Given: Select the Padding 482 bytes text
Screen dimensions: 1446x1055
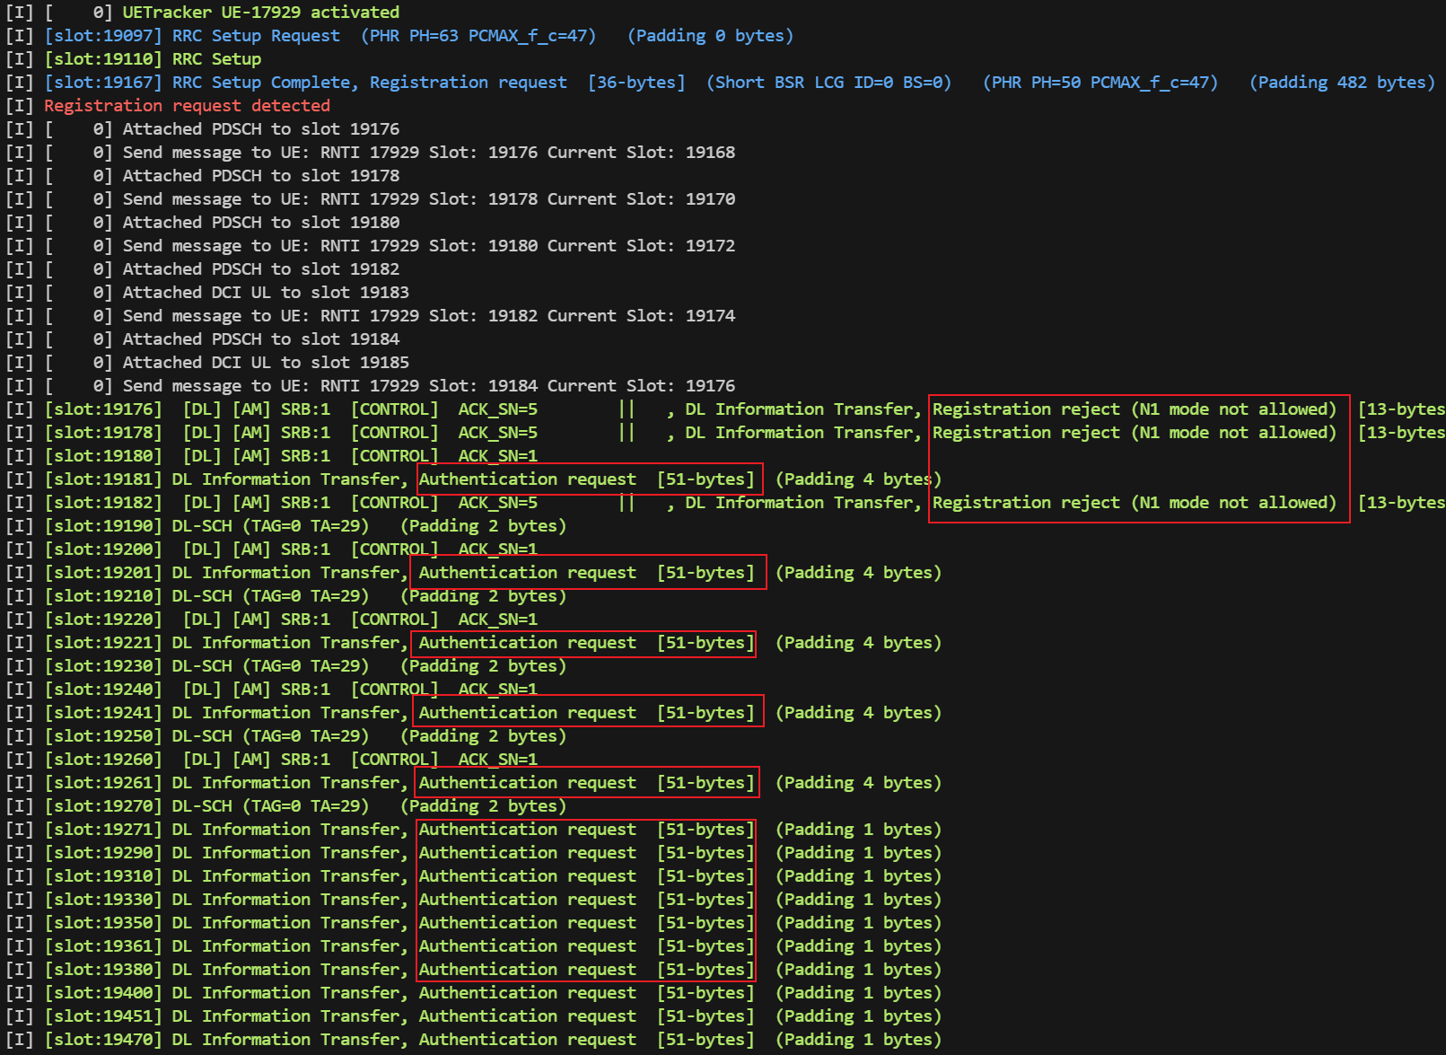Looking at the screenshot, I should [1341, 82].
